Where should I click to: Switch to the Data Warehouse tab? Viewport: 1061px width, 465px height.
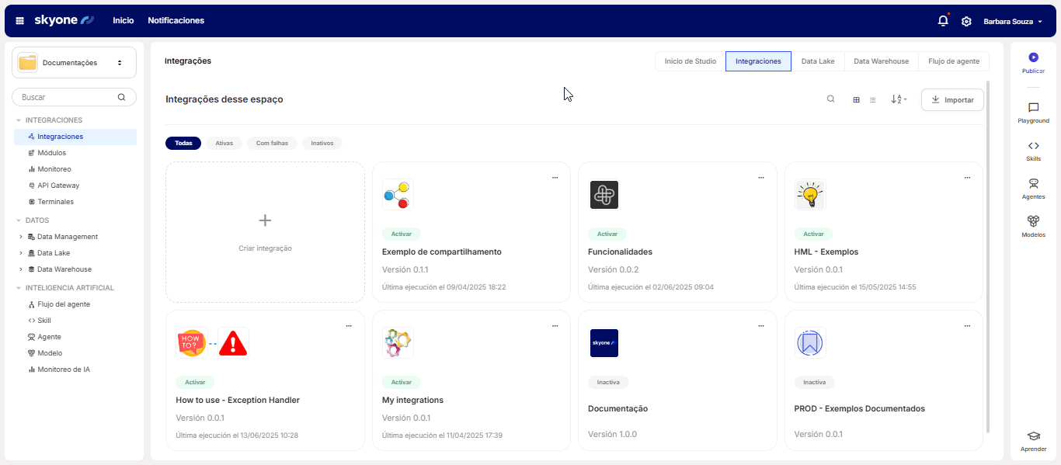881,61
